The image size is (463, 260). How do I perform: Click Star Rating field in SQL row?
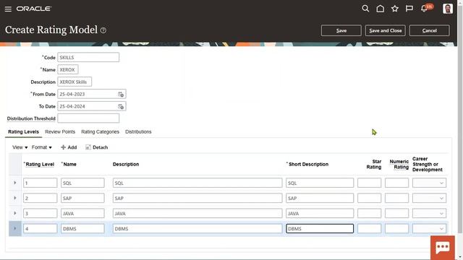point(369,183)
